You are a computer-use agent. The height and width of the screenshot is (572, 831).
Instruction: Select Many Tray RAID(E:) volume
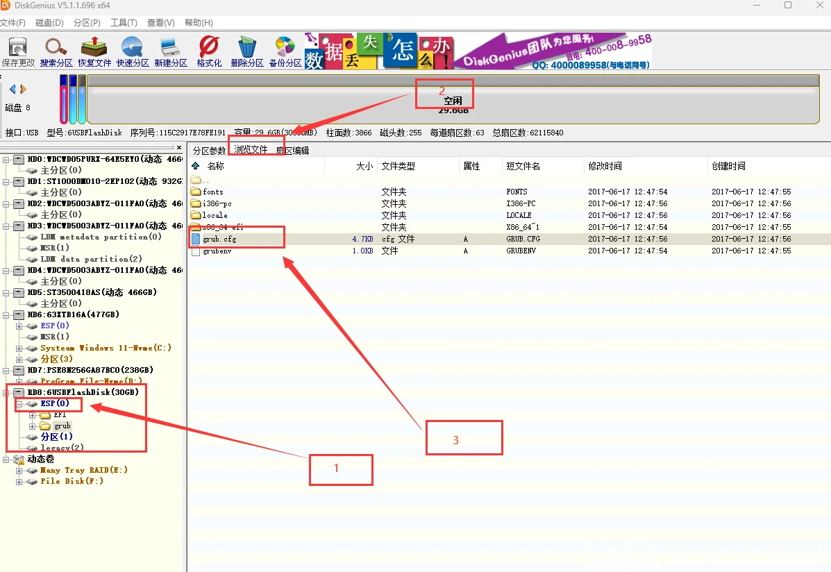(84, 470)
